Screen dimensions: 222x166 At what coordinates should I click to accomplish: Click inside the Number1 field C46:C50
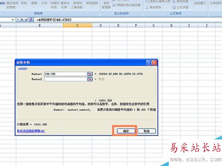(66, 74)
